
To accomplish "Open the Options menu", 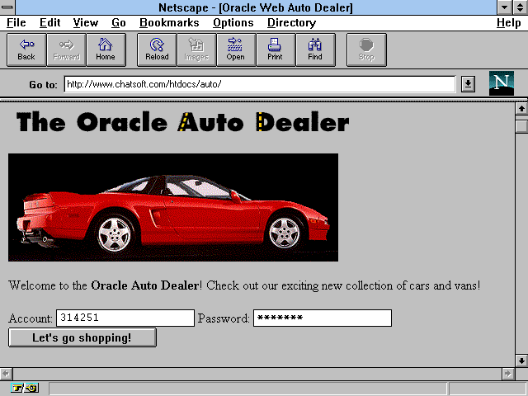I will pos(233,23).
